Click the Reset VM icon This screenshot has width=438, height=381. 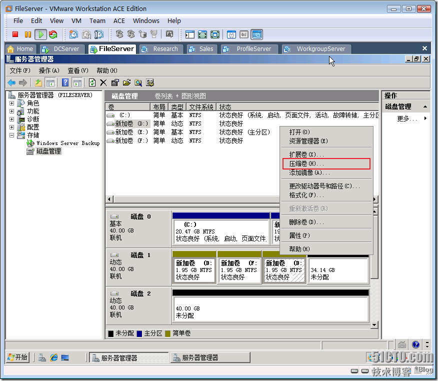(x=53, y=34)
